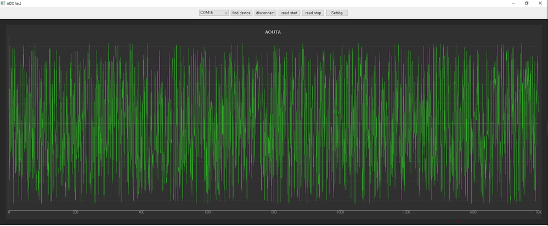Start reading ADC data
This screenshot has width=548, height=226.
point(290,13)
